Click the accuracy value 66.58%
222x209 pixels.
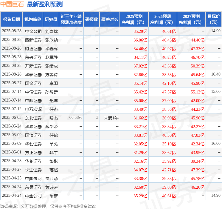[76, 117]
